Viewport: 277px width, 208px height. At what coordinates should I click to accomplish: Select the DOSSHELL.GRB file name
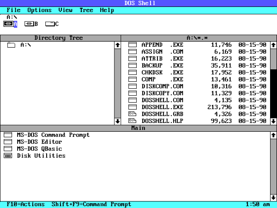[163, 114]
